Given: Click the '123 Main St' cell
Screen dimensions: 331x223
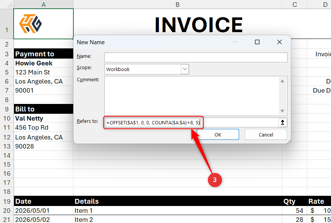Looking at the screenshot, I should 44,72.
